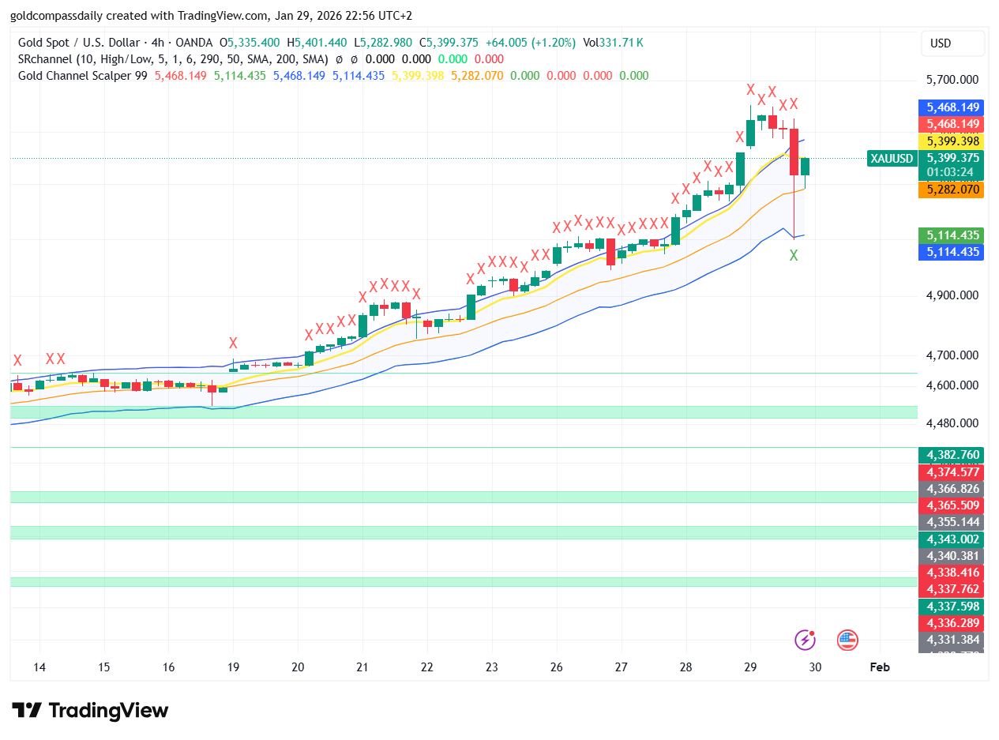This screenshot has width=999, height=740.
Task: Open the USD currency selector
Action: click(x=952, y=43)
